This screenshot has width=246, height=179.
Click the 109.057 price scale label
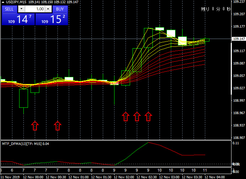[239, 75]
